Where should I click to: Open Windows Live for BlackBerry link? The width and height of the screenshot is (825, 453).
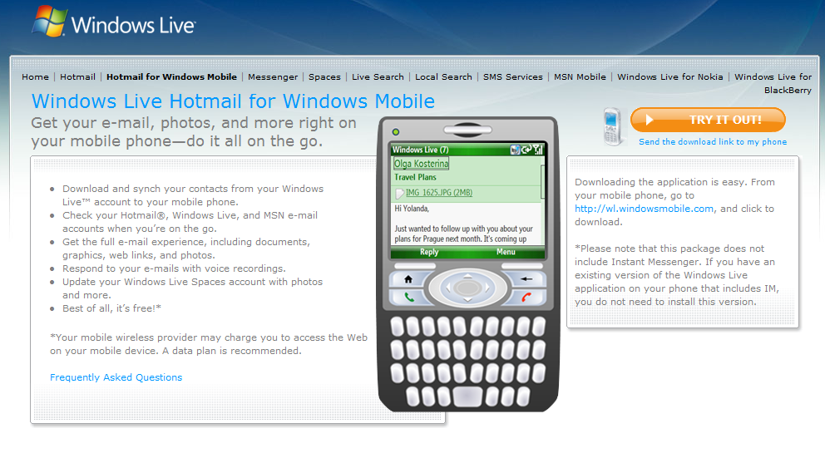click(x=773, y=83)
